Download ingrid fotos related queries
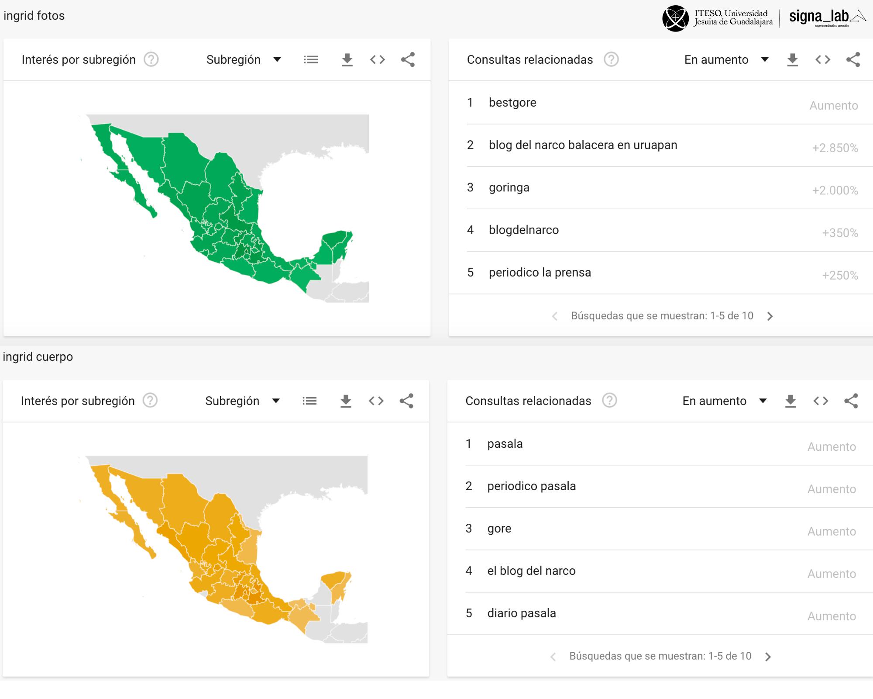The image size is (873, 699). tap(792, 59)
